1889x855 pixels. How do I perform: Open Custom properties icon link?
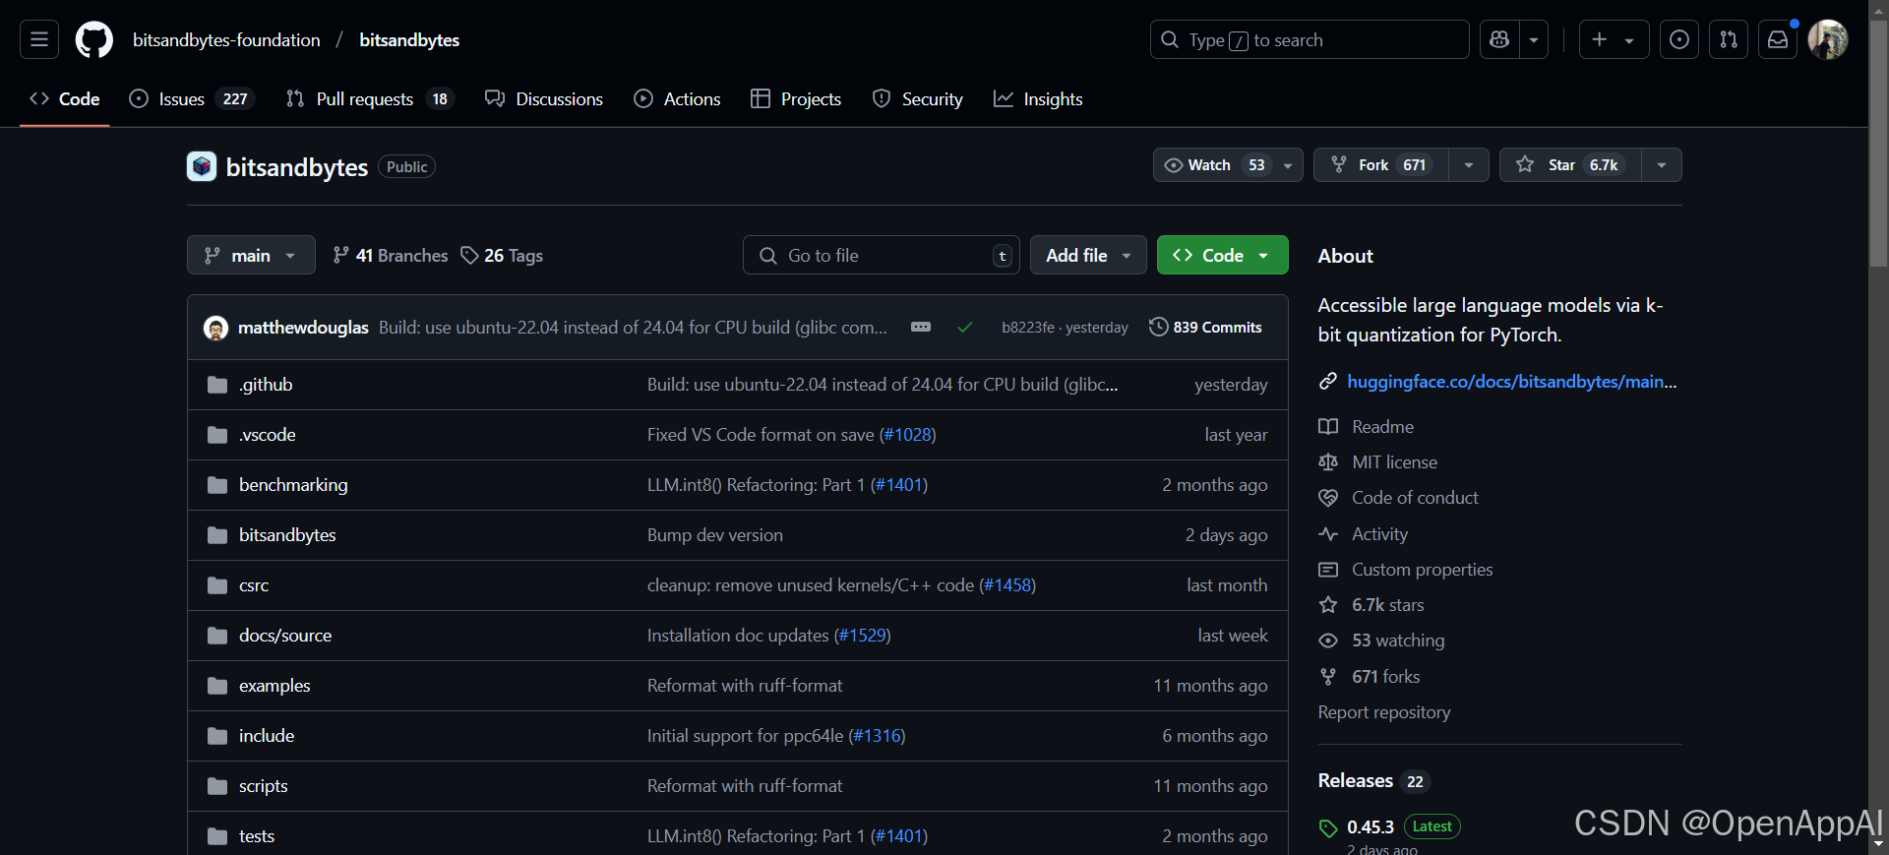(x=1328, y=570)
